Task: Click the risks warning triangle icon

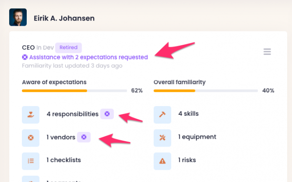Action: 163,161
